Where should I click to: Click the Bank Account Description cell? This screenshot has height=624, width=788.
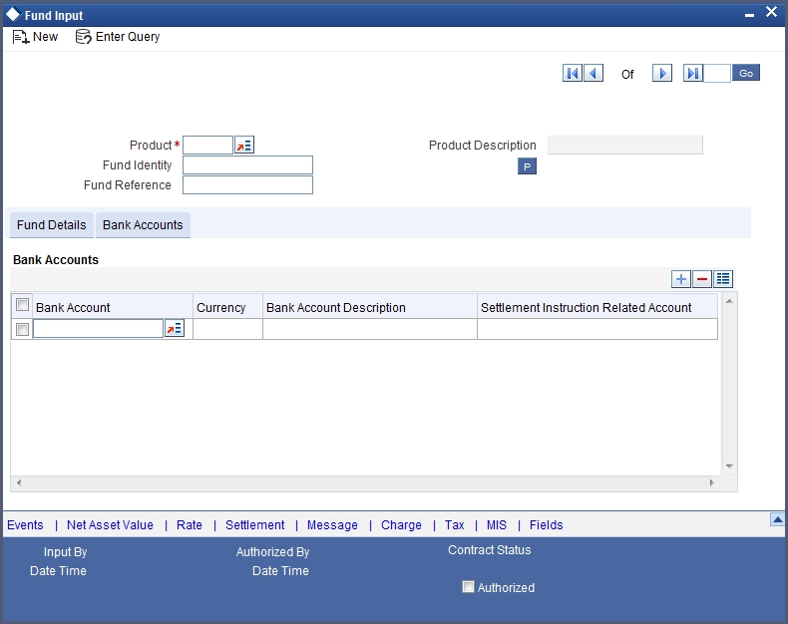(x=370, y=329)
